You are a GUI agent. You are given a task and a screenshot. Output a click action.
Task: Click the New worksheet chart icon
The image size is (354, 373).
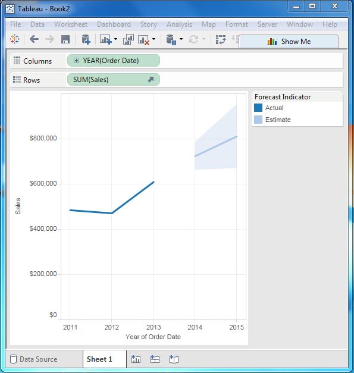click(x=106, y=39)
